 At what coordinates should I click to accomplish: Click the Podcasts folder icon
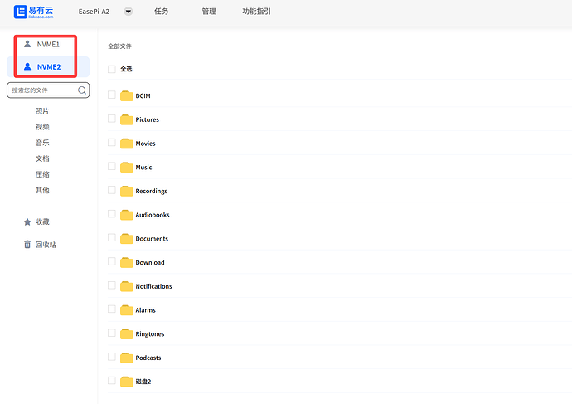click(x=127, y=358)
